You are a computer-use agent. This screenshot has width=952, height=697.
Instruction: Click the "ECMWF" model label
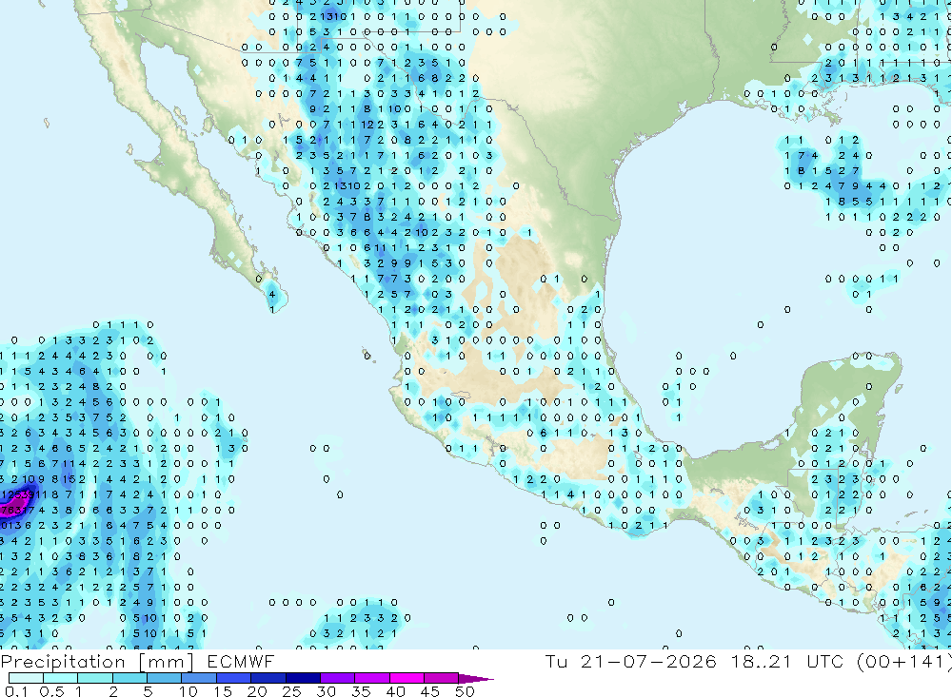pos(241,661)
